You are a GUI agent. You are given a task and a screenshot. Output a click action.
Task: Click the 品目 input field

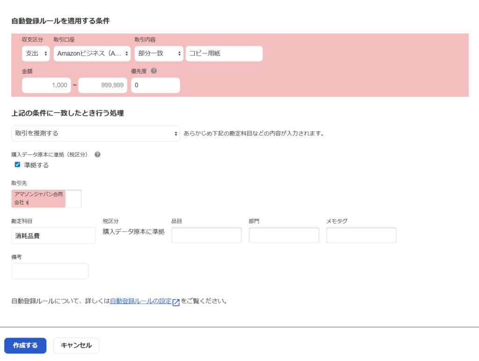tap(206, 235)
